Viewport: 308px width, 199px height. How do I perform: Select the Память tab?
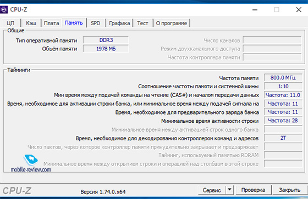[x=74, y=22]
